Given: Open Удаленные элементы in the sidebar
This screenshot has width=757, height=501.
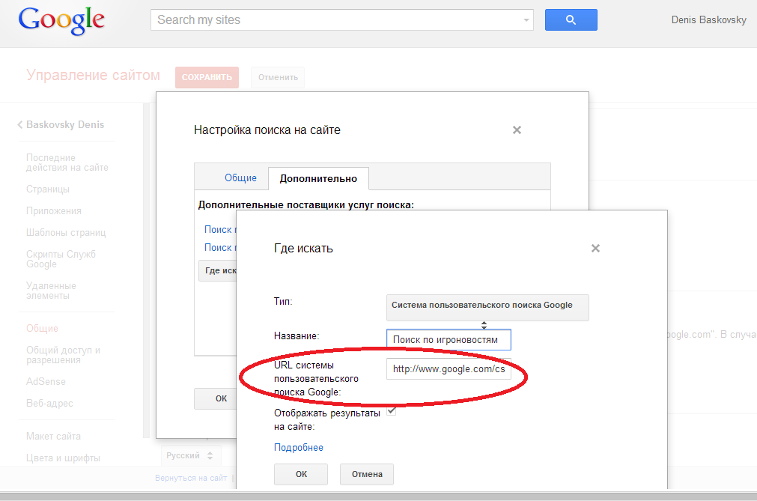Looking at the screenshot, I should [x=51, y=291].
